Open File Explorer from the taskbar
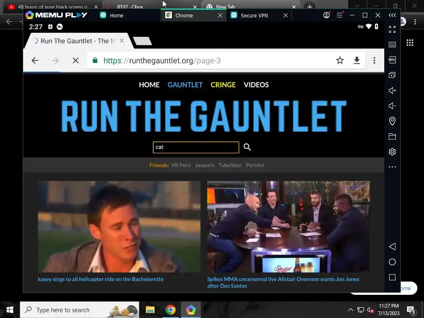The height and width of the screenshot is (318, 424). point(150,310)
